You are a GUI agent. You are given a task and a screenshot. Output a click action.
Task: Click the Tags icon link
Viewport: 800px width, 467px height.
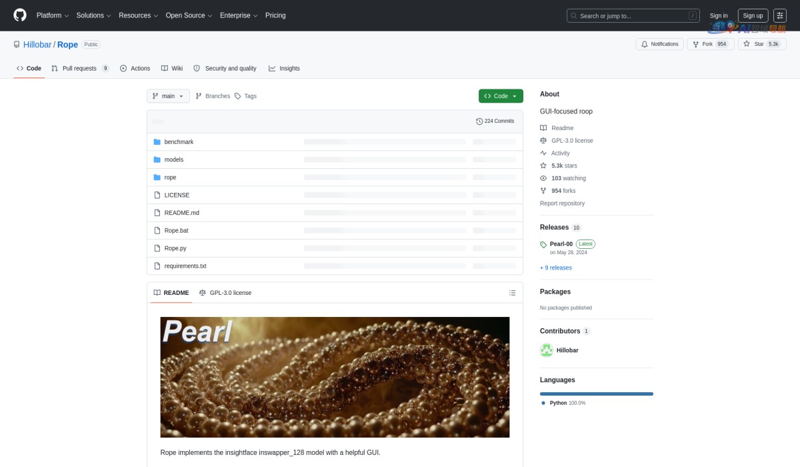[238, 96]
